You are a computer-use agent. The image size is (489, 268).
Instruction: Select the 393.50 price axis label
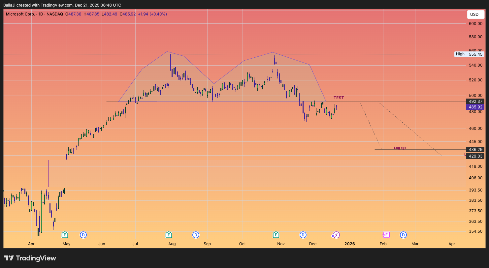(x=475, y=190)
